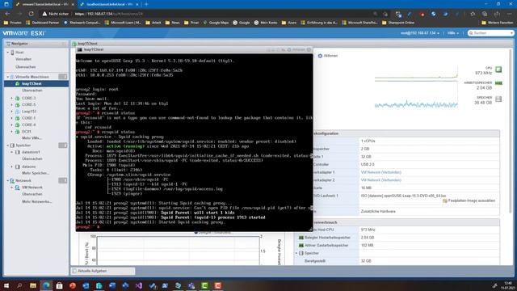Close the leap153test console window
Image resolution: width=517 pixels, height=291 pixels.
point(309,49)
